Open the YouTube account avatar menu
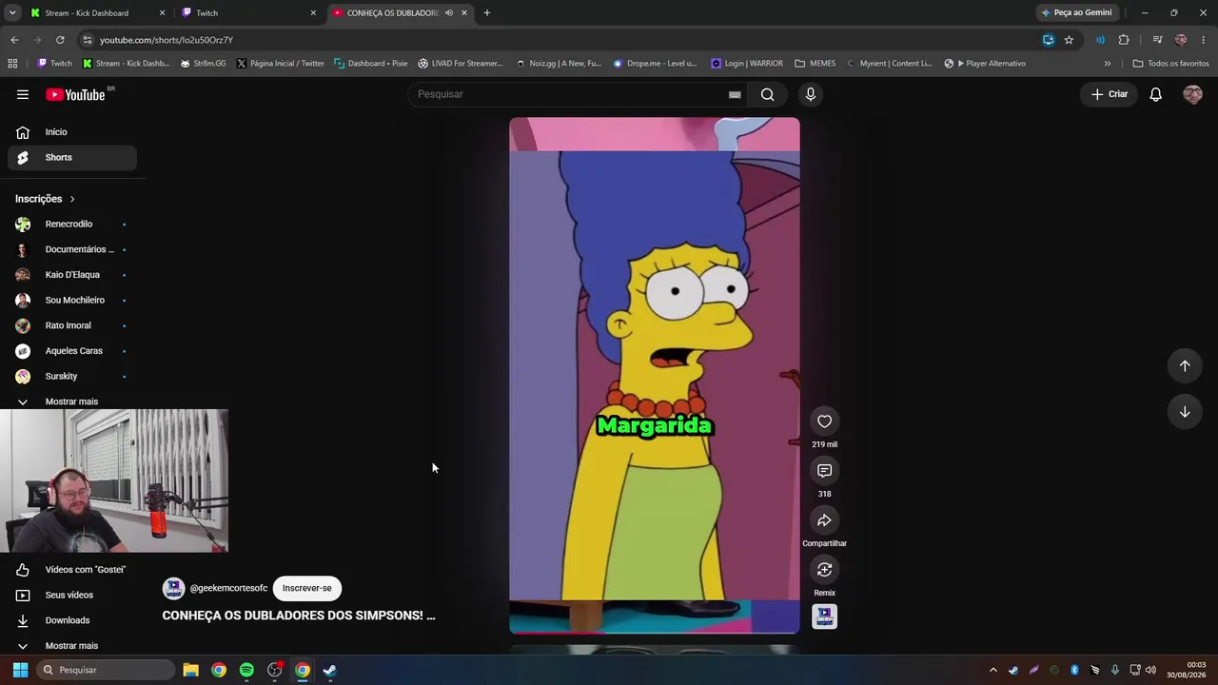 pos(1192,94)
